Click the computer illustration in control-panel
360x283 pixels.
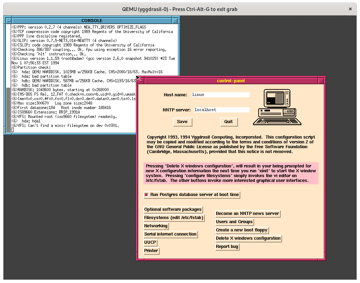point(277,107)
